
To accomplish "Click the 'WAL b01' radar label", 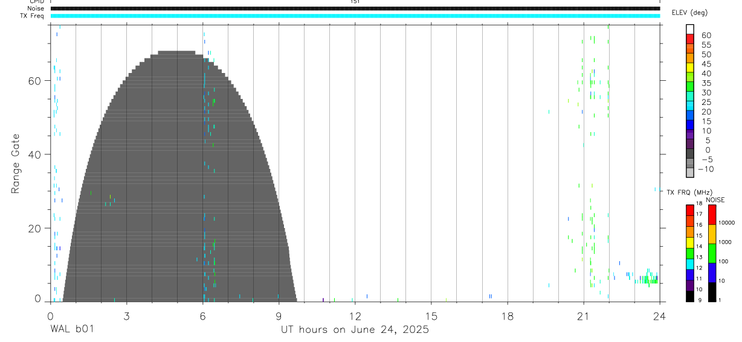I will 72,329.
